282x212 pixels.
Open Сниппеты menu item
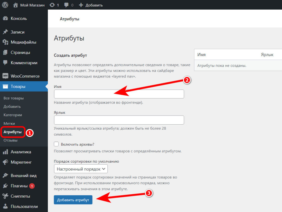click(x=20, y=196)
